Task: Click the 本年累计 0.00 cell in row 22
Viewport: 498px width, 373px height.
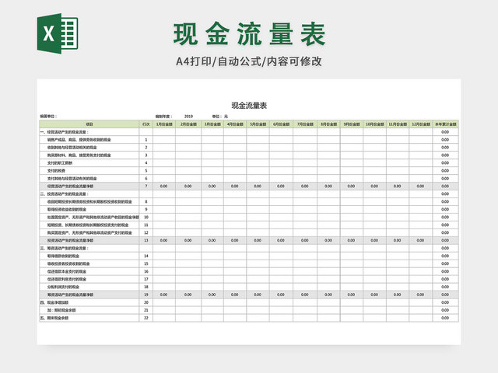Action: (x=445, y=318)
